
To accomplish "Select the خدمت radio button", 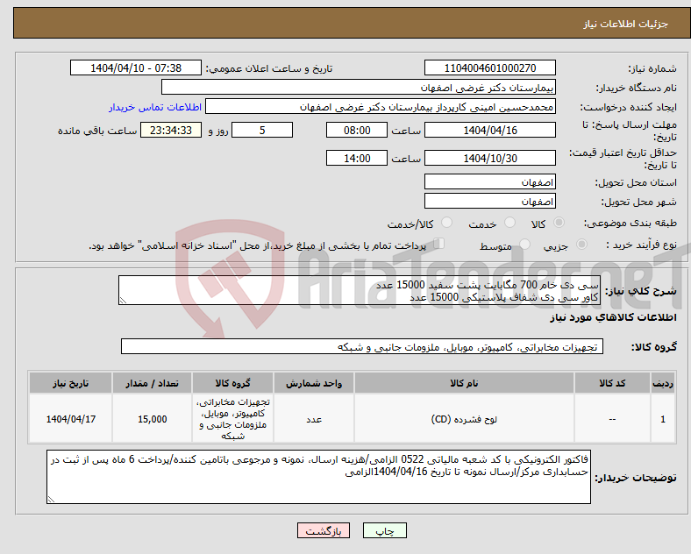I will 509,223.
